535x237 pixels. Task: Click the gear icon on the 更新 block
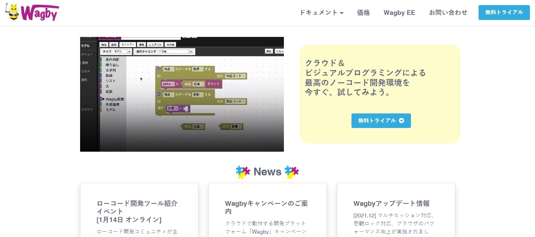(159, 94)
